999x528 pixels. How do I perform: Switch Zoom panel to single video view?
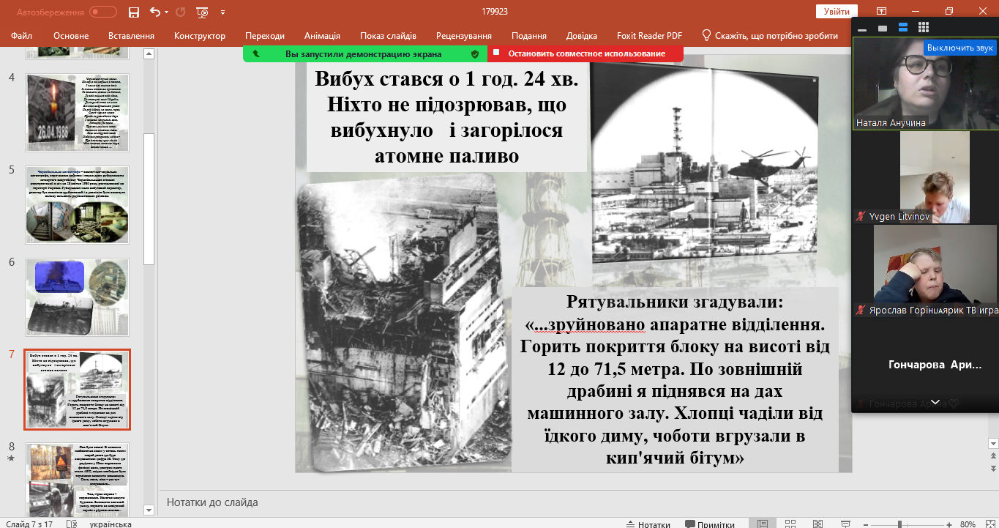[883, 29]
